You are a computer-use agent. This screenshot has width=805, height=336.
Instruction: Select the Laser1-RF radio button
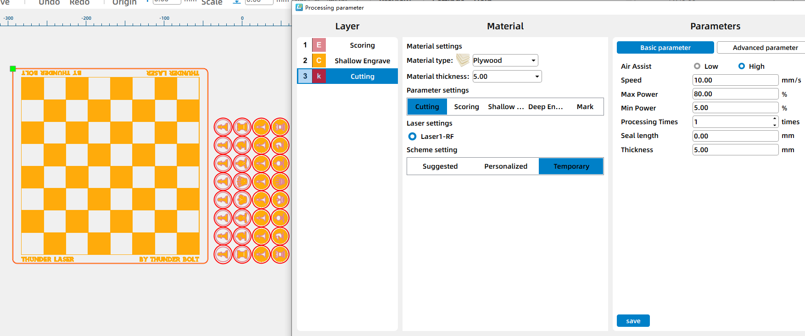tap(412, 136)
